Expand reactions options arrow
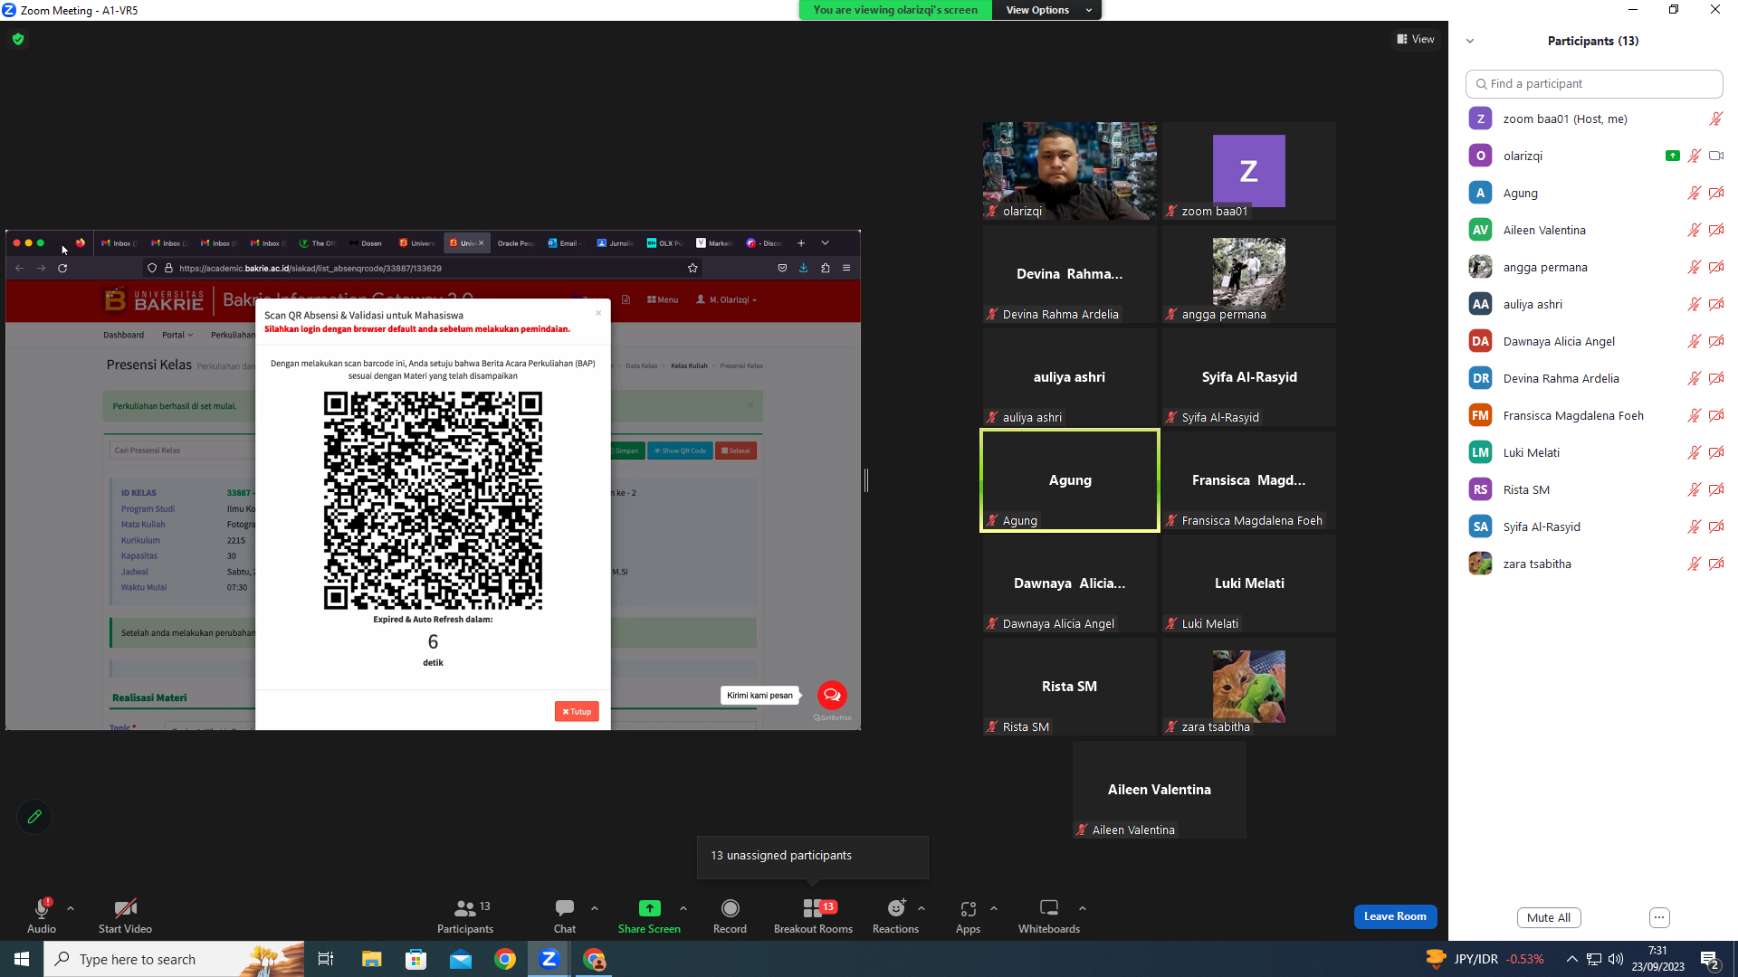 pos(922,908)
